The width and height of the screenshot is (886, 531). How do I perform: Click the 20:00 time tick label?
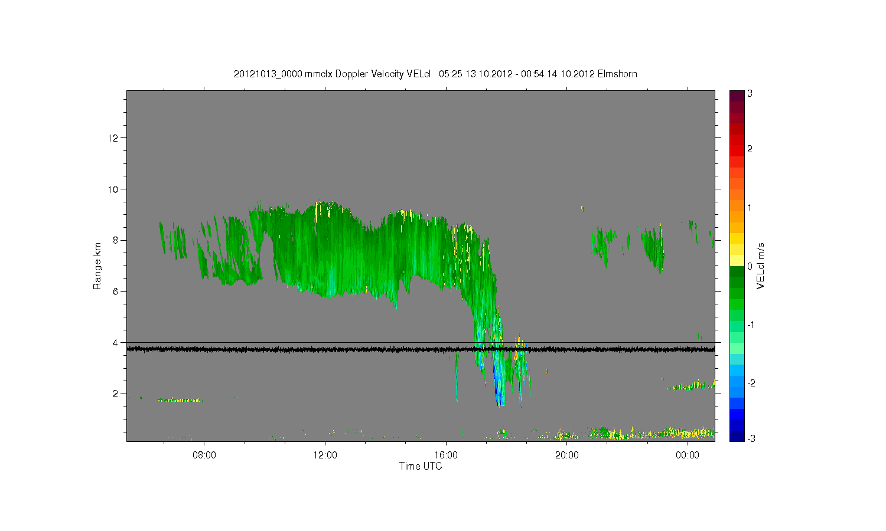click(x=566, y=455)
